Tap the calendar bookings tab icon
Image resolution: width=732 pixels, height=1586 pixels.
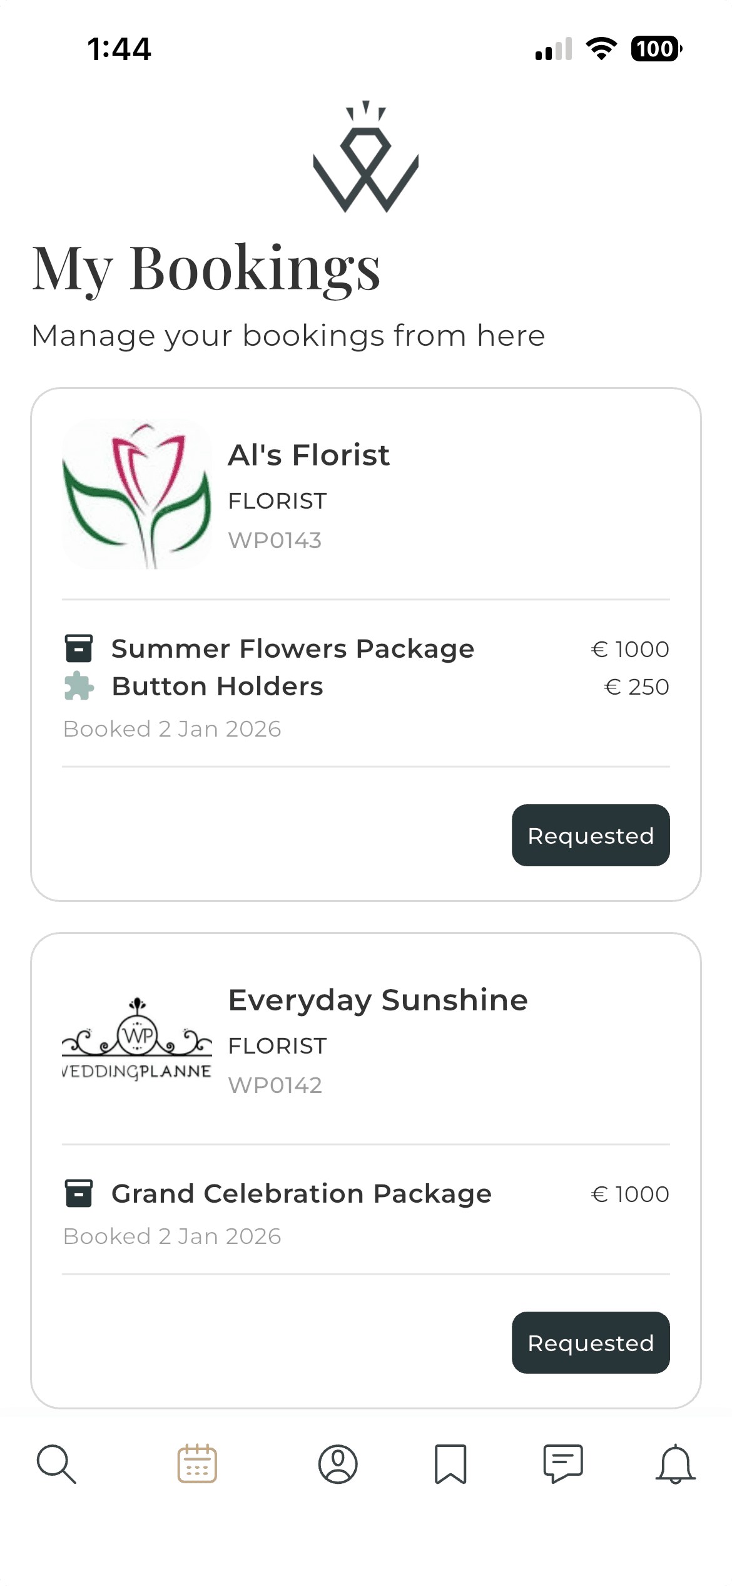point(197,1464)
